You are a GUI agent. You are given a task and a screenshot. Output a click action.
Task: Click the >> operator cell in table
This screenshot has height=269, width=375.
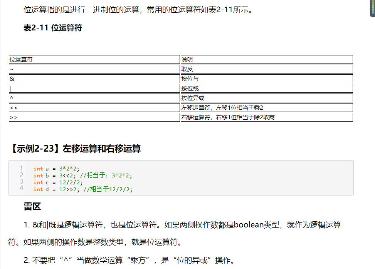[x=94, y=117]
